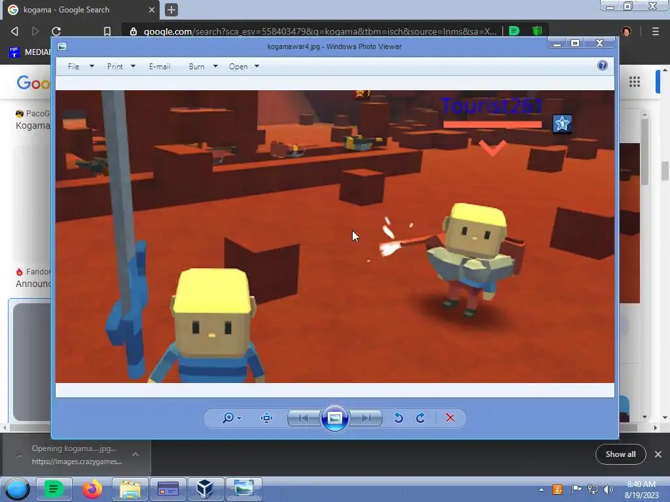
Task: Click the lock icon in address bar
Action: coord(133,31)
